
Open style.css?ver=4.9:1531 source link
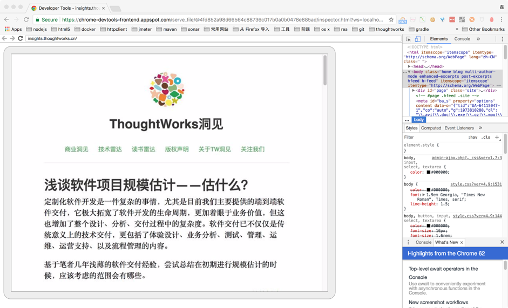pos(476,184)
